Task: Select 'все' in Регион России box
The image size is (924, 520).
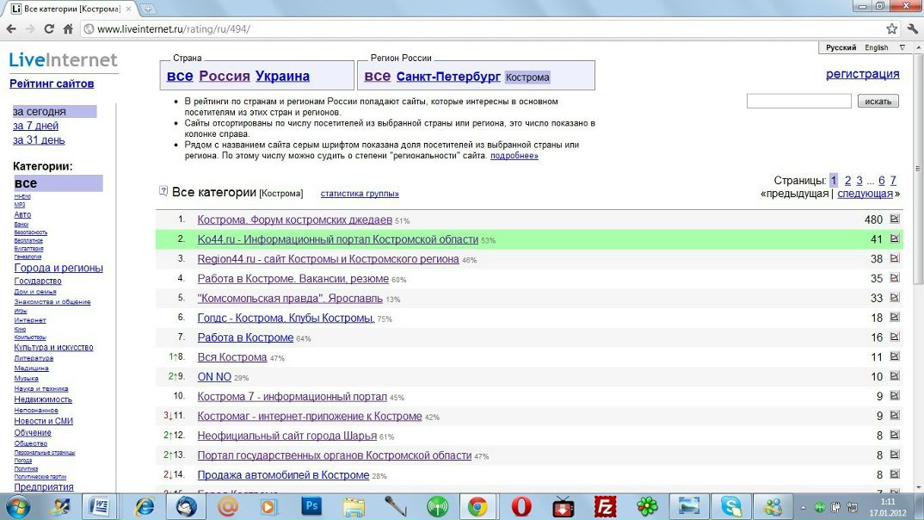Action: click(377, 76)
